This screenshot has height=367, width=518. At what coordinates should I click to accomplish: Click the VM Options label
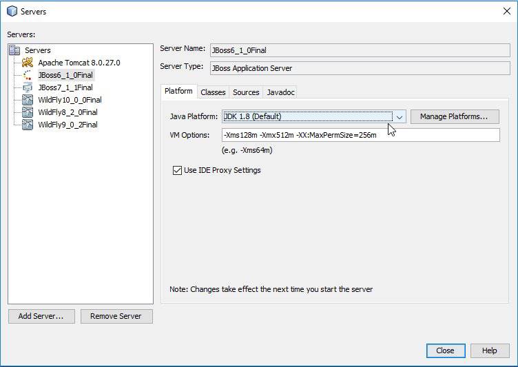189,135
